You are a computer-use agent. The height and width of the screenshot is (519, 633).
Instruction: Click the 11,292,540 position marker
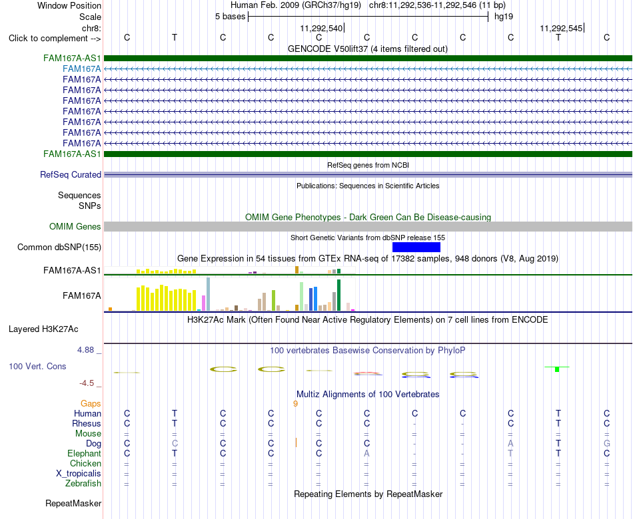321,28
